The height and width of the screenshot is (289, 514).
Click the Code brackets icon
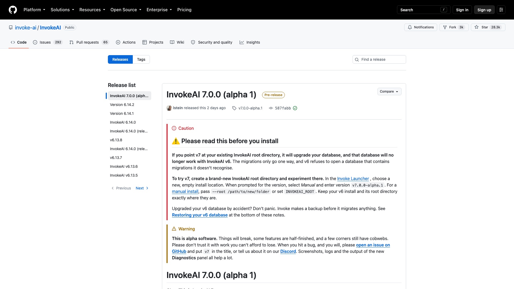13,42
